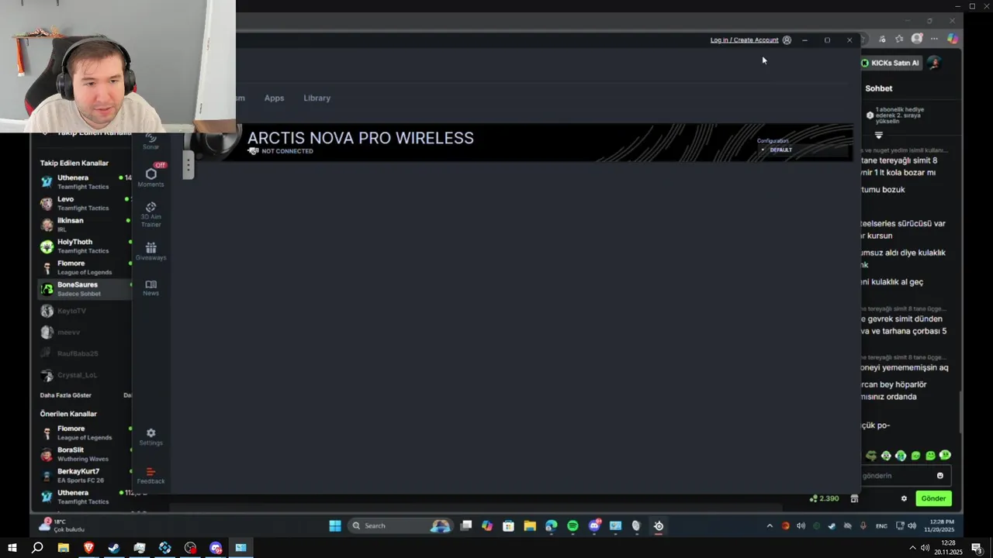Open Flomore under Önerilen Kanallar
This screenshot has width=993, height=558.
[x=85, y=432]
